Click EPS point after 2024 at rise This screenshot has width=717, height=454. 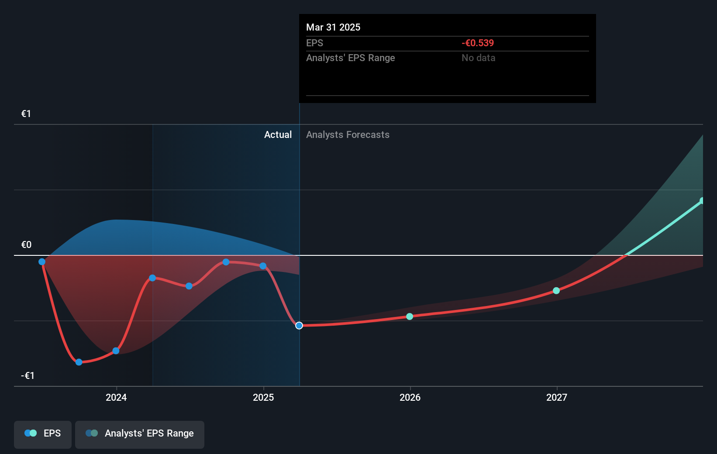click(152, 278)
